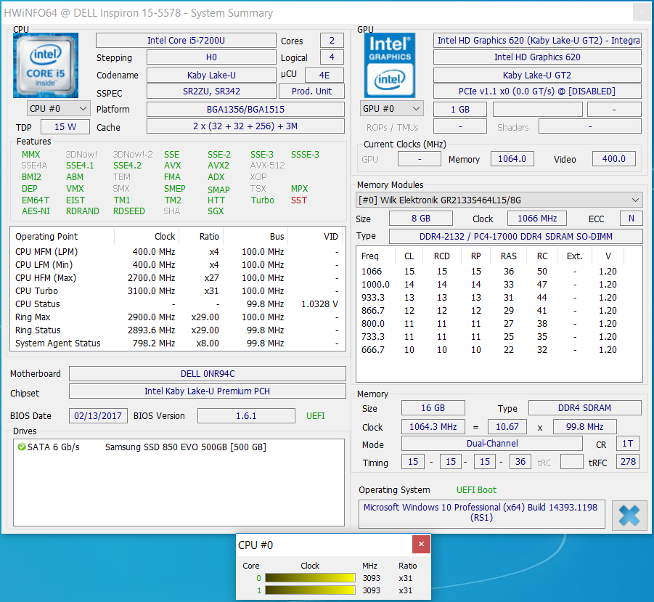Click the BIOS Version value 1.6.1

(246, 416)
